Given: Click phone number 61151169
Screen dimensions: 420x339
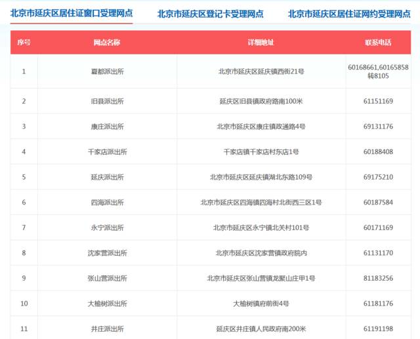Looking at the screenshot, I should coord(378,101).
